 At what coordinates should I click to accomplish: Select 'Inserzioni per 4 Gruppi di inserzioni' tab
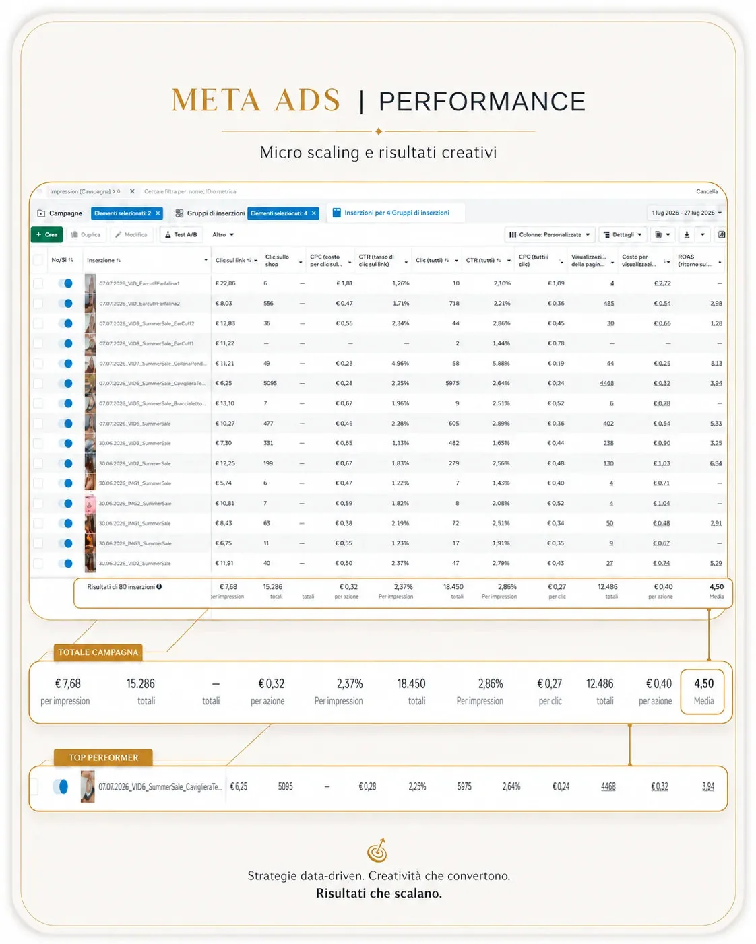[397, 213]
